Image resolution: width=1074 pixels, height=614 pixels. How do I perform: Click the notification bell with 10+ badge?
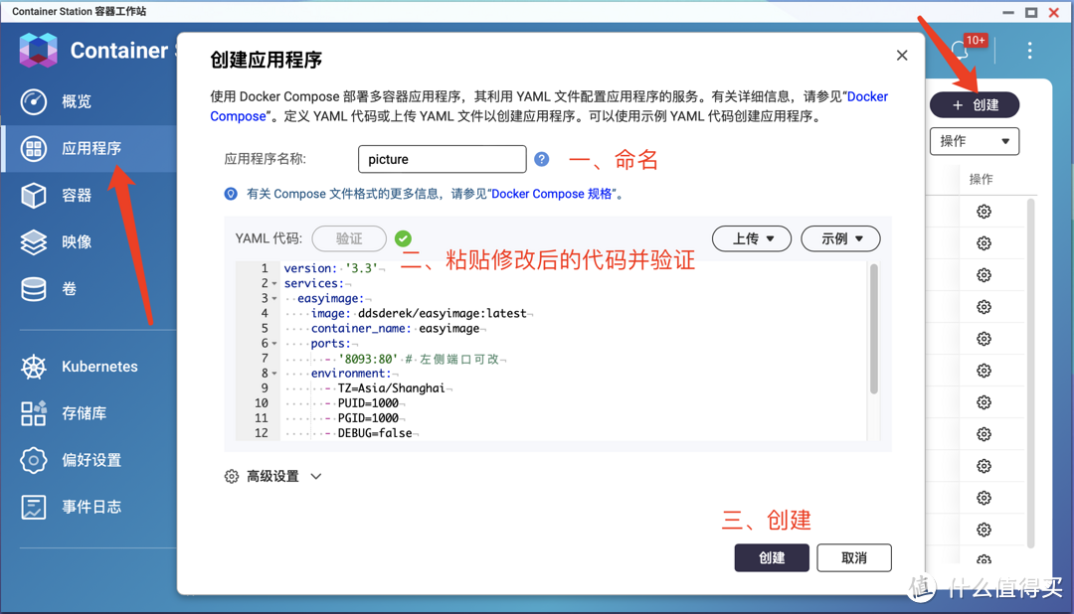(961, 50)
